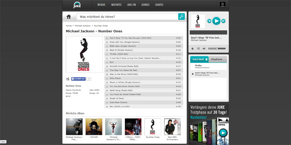Mark current song with star favorite icon
Viewport: 291px width, 145px height.
tap(192, 49)
